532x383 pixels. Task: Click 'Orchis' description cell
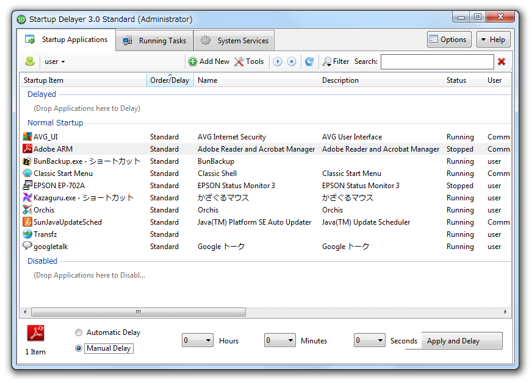coord(332,210)
